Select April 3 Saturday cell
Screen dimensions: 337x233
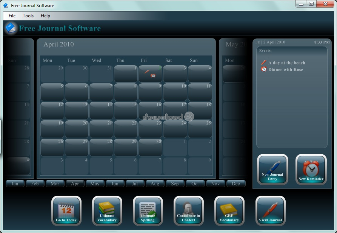(x=175, y=74)
